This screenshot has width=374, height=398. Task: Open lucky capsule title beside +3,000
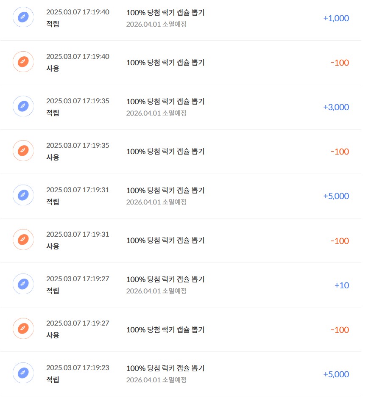click(x=165, y=101)
